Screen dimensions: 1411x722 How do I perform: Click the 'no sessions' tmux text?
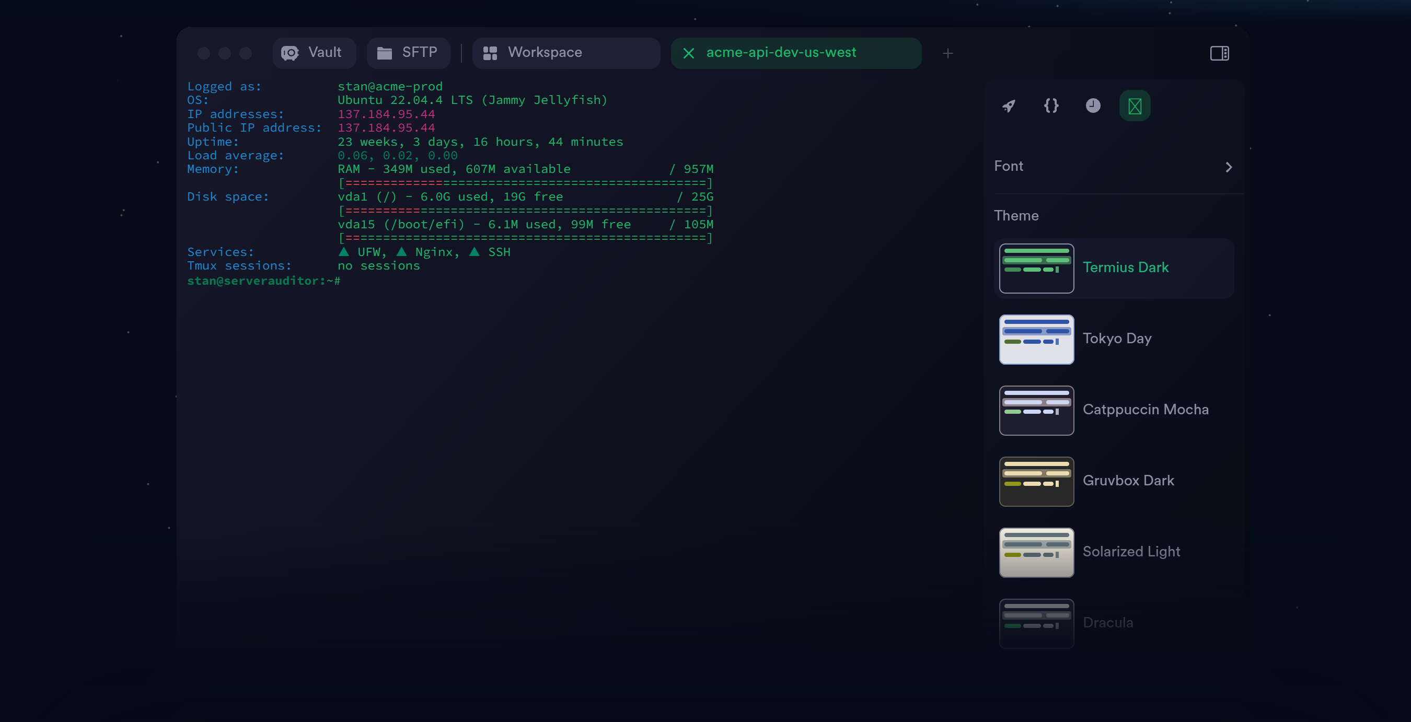(x=378, y=266)
